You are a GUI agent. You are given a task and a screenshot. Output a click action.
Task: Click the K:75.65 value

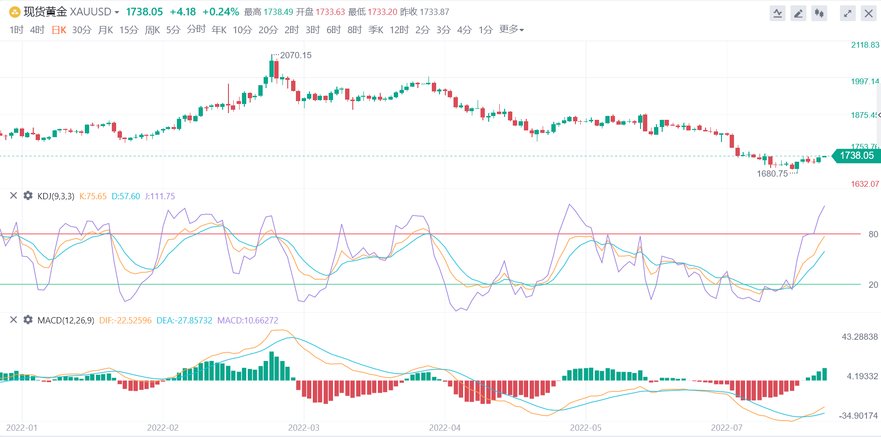(93, 196)
